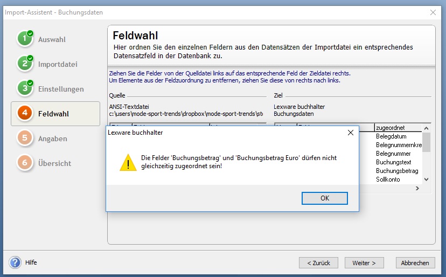Click the step 5 Angaben circle
Screen dimensions: 446x277
point(25,138)
